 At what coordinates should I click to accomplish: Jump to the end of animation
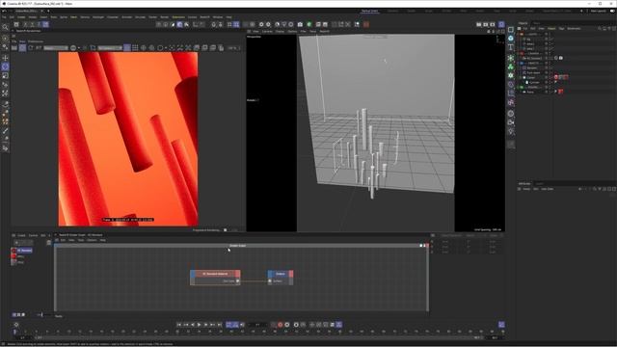tap(219, 325)
